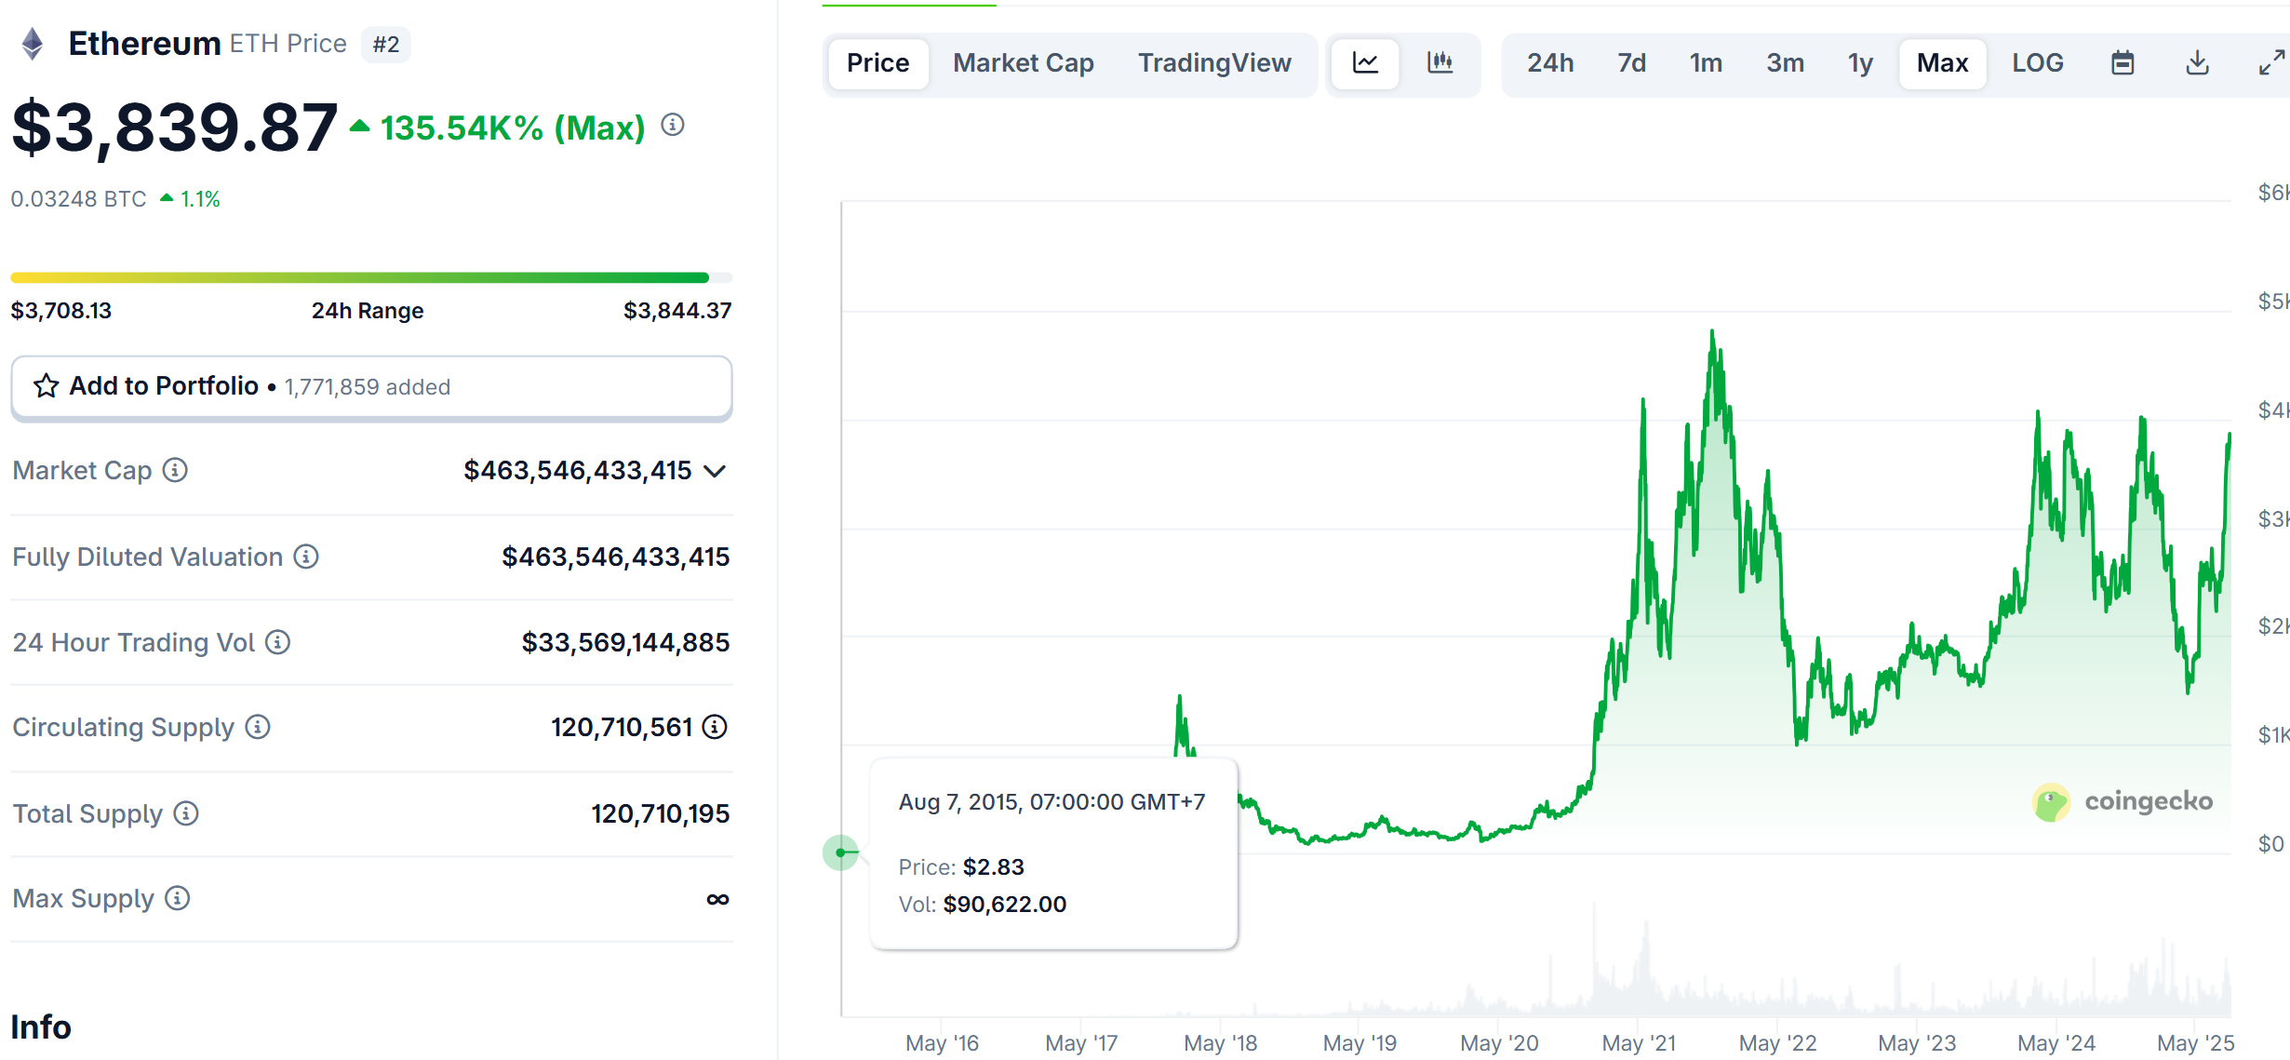Click the 135.54K% (Max) change text

click(x=513, y=127)
